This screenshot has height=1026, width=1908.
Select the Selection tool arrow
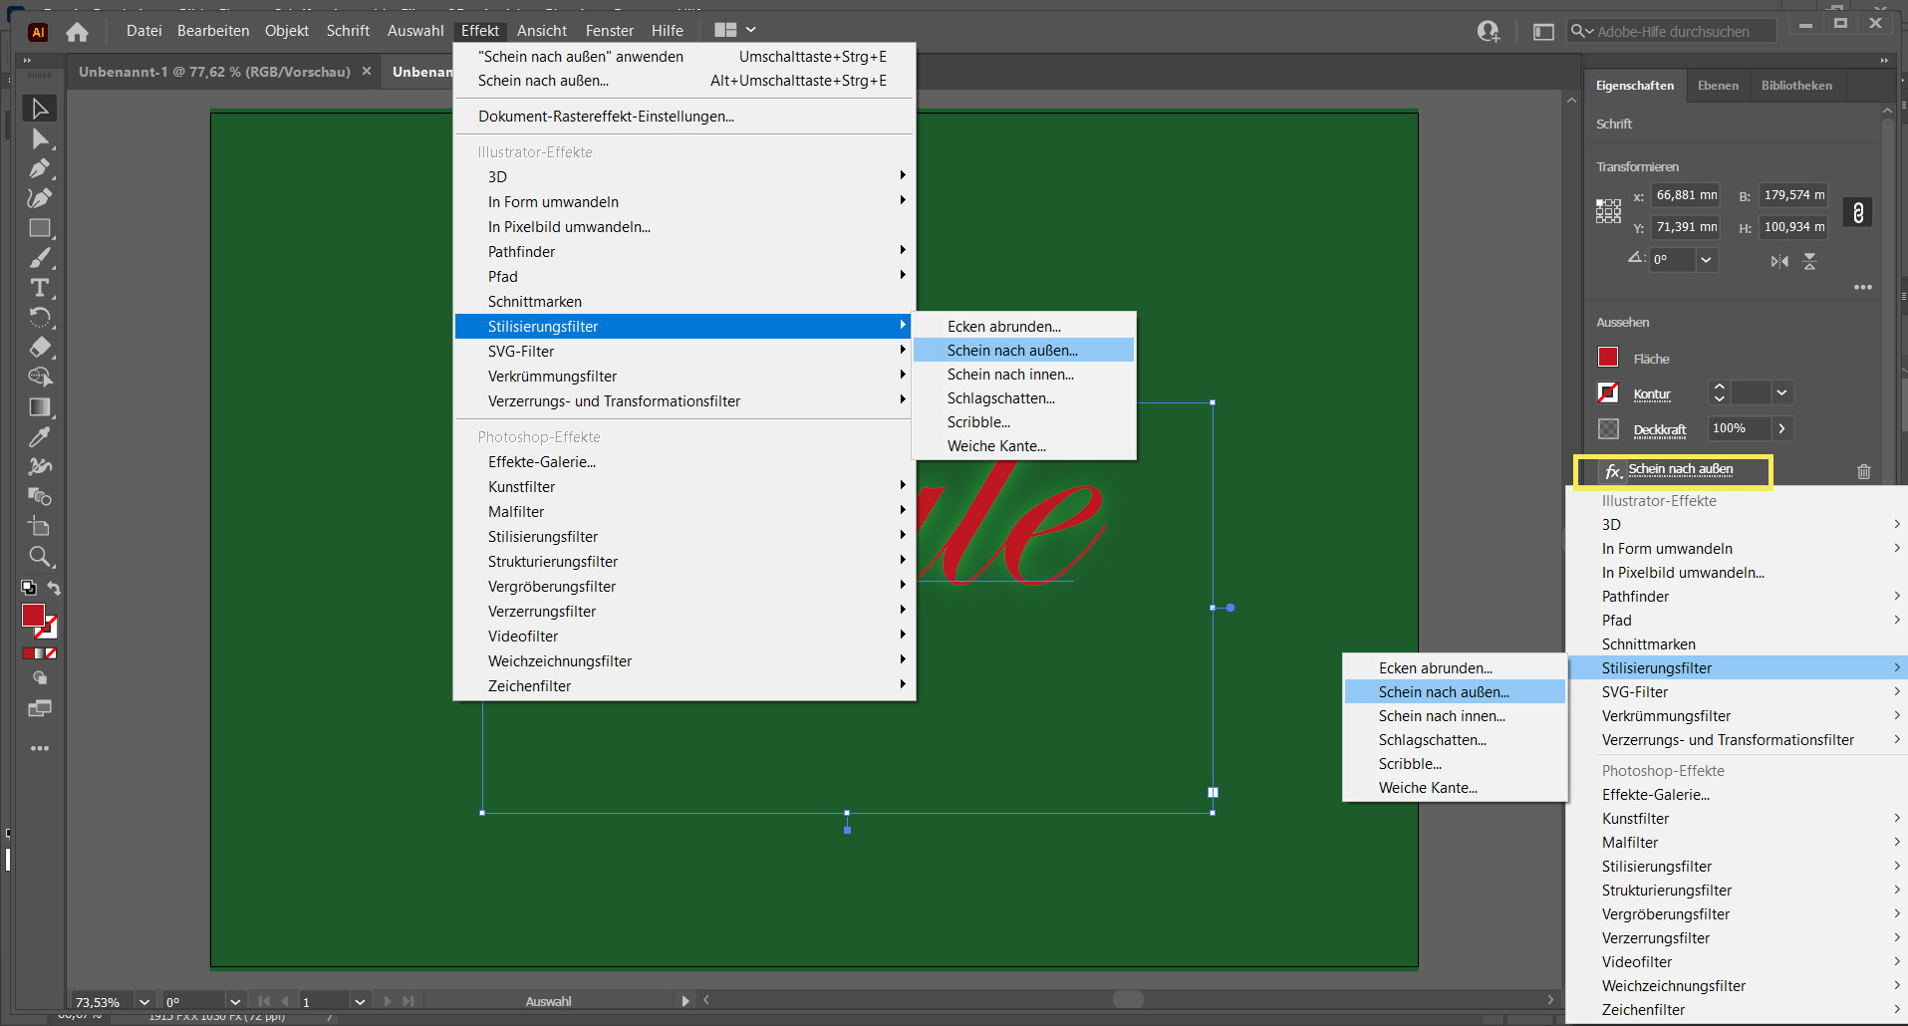tap(40, 109)
